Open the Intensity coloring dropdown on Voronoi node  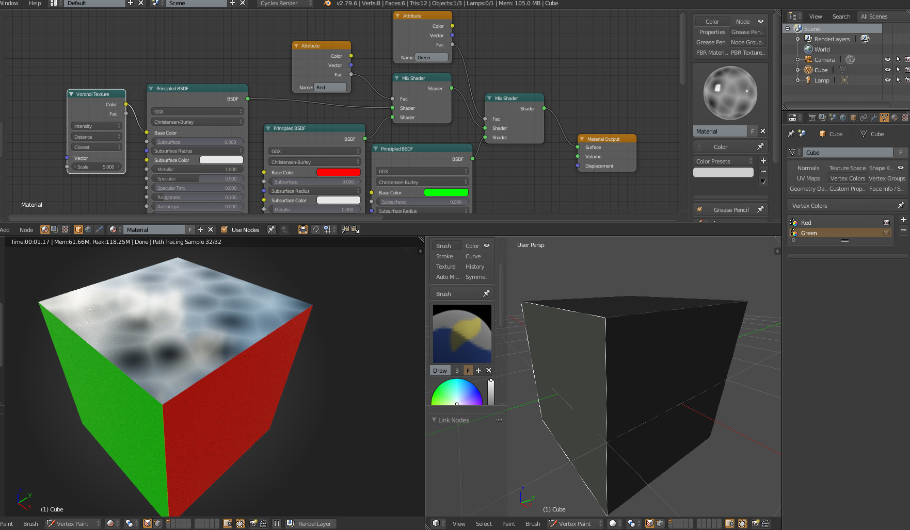coord(97,126)
